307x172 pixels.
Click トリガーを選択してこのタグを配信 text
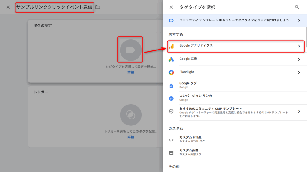pos(131,131)
